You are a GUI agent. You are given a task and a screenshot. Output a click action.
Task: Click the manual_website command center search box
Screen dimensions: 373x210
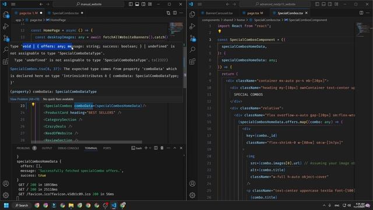pos(89,4)
